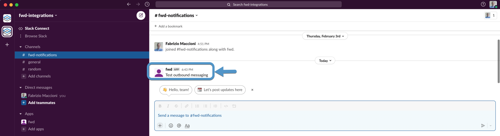Image resolution: width=500 pixels, height=136 pixels.
Task: Go back in navigation history
Action: [x=129, y=4]
